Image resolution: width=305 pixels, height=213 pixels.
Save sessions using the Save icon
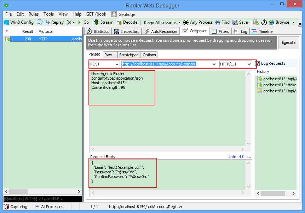click(x=240, y=22)
